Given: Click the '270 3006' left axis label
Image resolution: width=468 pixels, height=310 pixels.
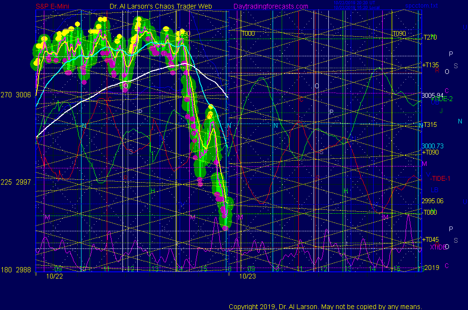Looking at the screenshot, I should [16, 95].
